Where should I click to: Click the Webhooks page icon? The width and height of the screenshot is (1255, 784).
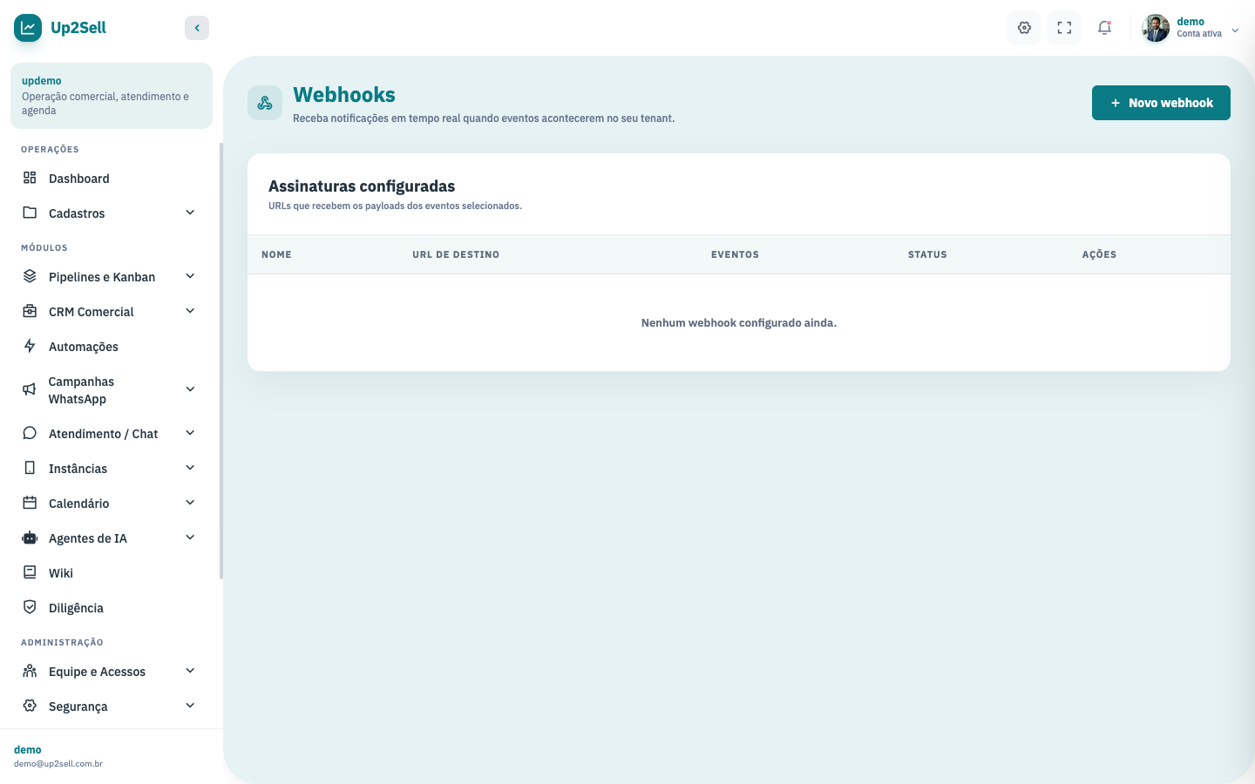(x=265, y=103)
